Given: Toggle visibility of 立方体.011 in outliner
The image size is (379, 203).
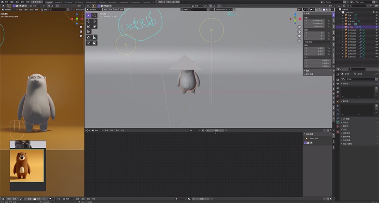Looking at the screenshot, I should pyautogui.click(x=376, y=57).
